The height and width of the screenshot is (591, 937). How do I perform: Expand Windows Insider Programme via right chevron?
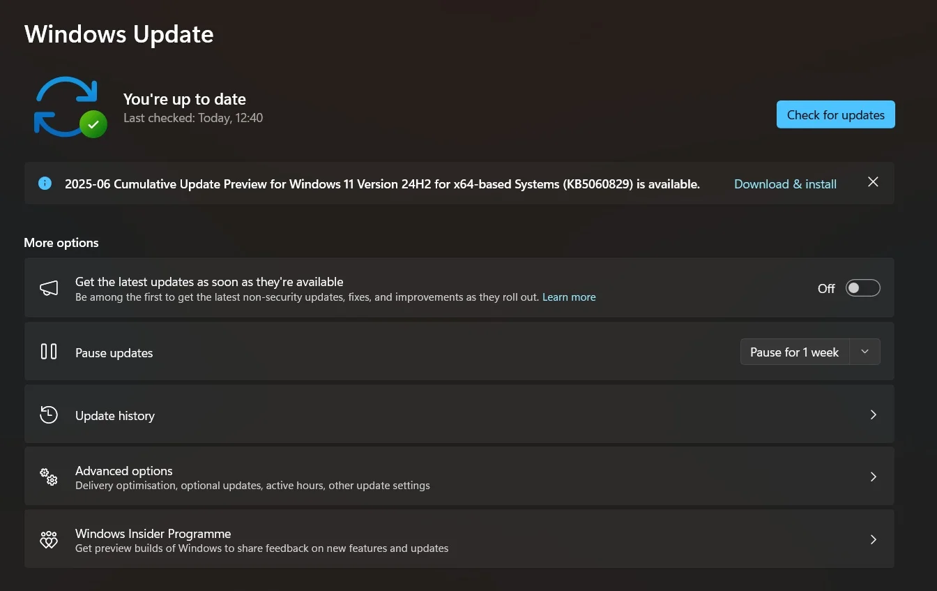click(x=873, y=540)
